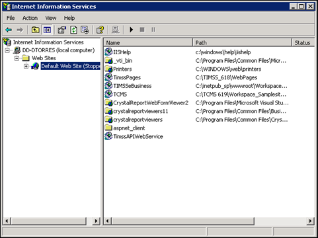The width and height of the screenshot is (318, 238).
Task: Select the _vti_bin entry name
Action: point(123,61)
